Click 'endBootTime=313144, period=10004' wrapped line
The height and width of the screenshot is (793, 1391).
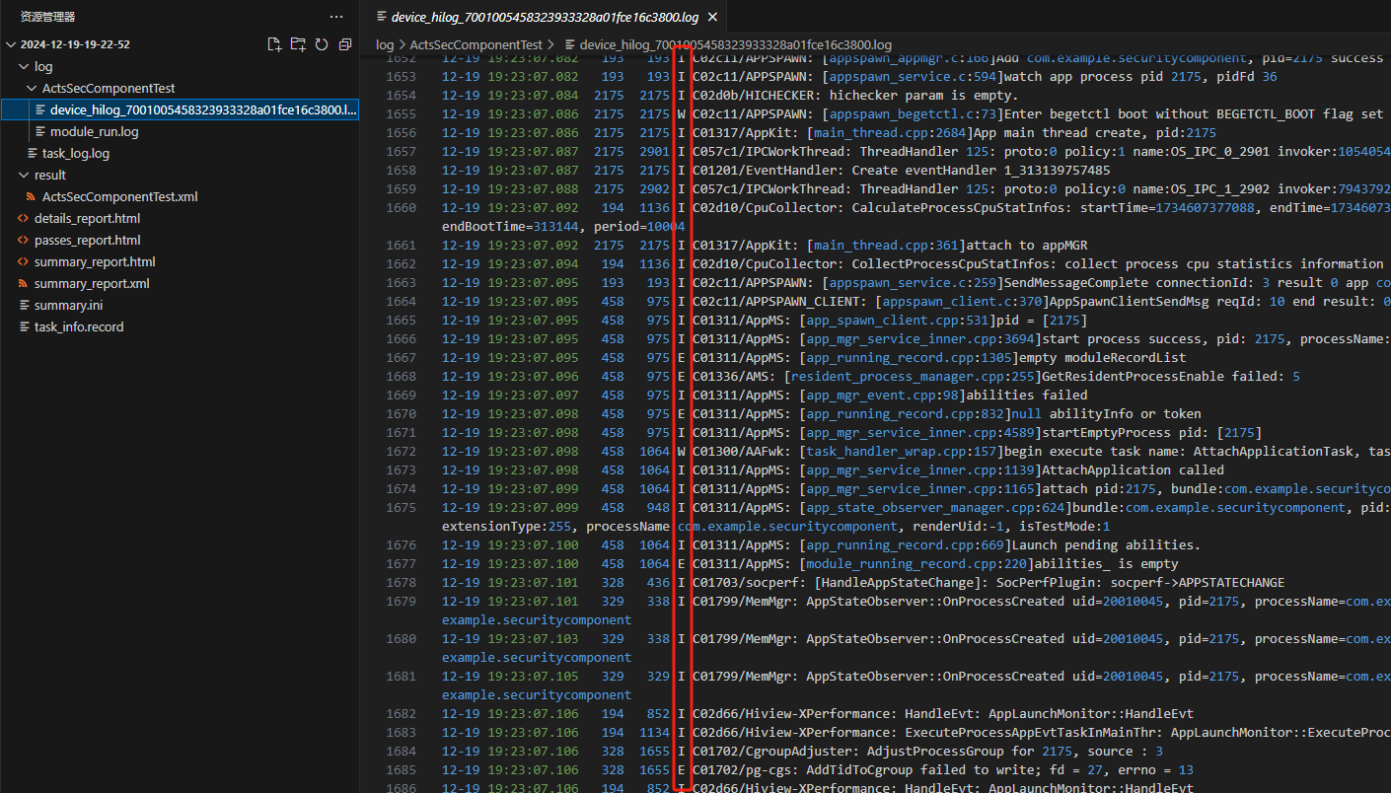coord(563,227)
